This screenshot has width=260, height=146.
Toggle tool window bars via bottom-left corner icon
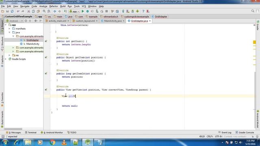pos(3,136)
